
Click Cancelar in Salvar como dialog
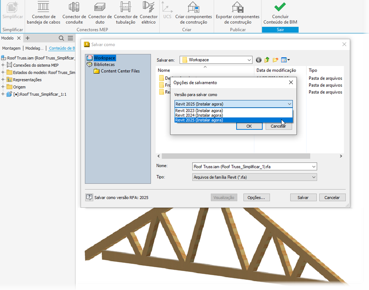(332, 197)
